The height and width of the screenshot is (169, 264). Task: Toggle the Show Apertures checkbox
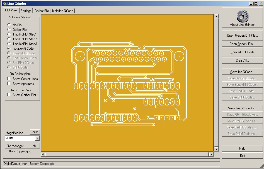pyautogui.click(x=9, y=84)
